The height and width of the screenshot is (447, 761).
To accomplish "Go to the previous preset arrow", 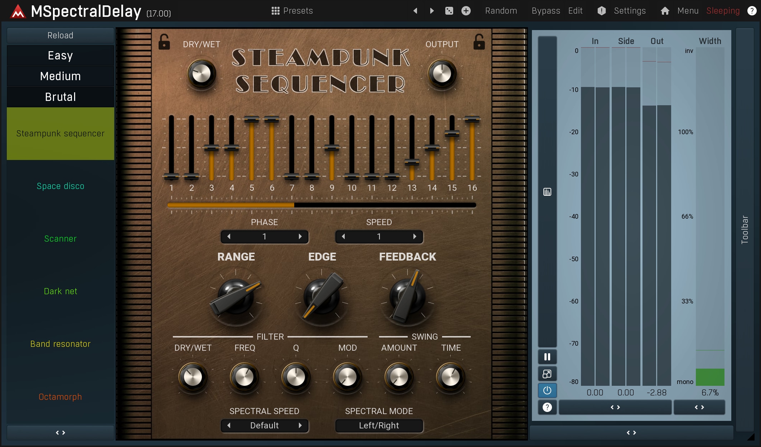I will (415, 11).
